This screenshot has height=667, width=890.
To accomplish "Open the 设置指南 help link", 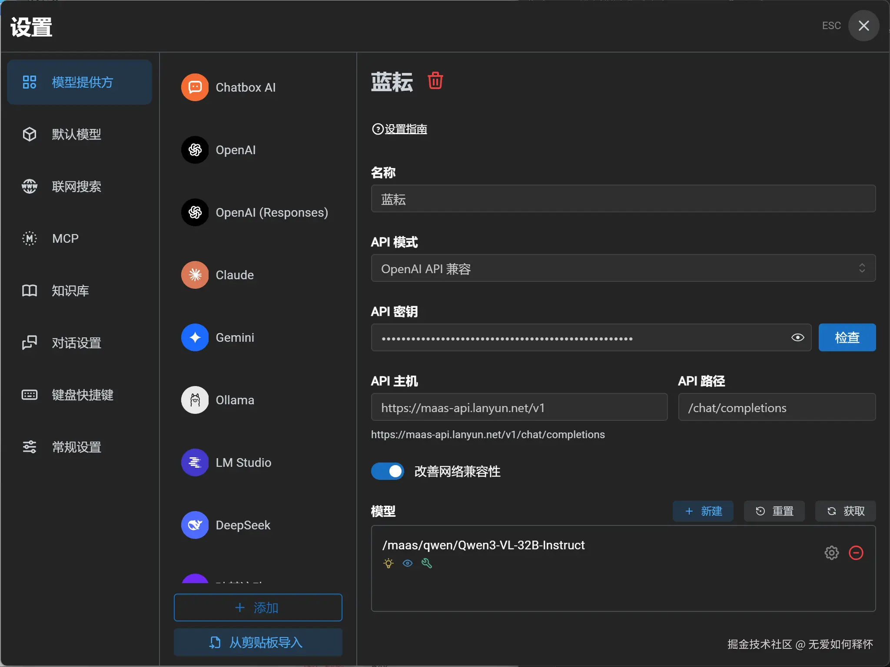I will pos(405,129).
